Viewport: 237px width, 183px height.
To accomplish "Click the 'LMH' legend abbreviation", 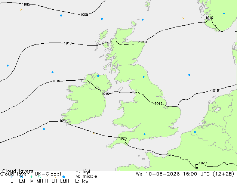I will tap(65, 181).
